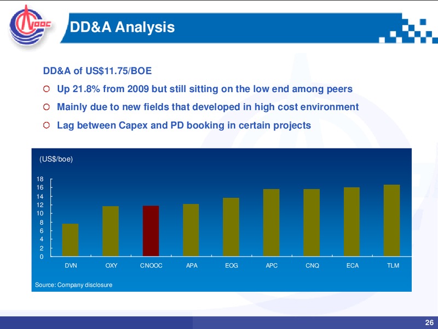Image resolution: width=438 pixels, height=329 pixels.
Task: Click the EOG bar in the chart
Action: [x=231, y=227]
